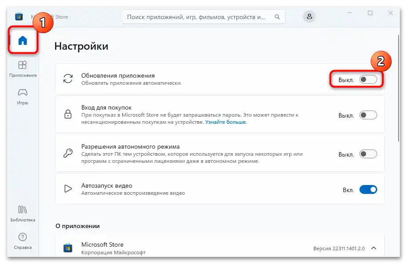Open the Home section of Microsoft Store
This screenshot has width=407, height=264.
(x=23, y=40)
